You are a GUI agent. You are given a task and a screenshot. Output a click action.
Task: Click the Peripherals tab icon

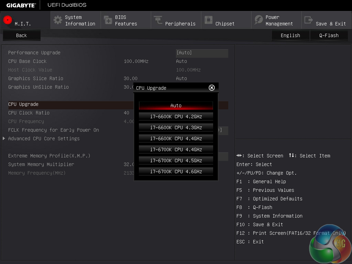(158, 20)
